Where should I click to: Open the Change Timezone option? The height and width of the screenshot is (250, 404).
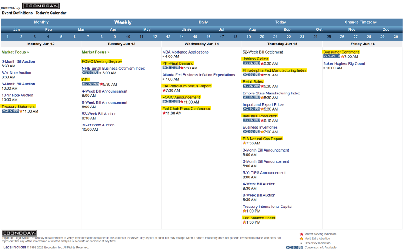(x=361, y=22)
